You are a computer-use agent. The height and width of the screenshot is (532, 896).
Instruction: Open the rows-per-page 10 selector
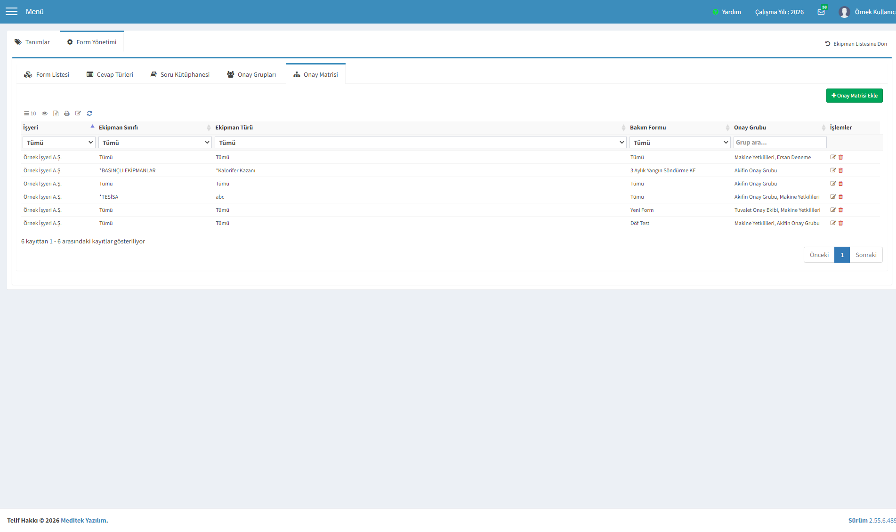tap(30, 113)
